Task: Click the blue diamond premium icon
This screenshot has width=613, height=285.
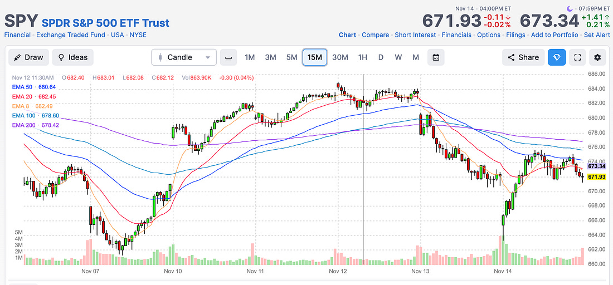Action: (x=557, y=57)
